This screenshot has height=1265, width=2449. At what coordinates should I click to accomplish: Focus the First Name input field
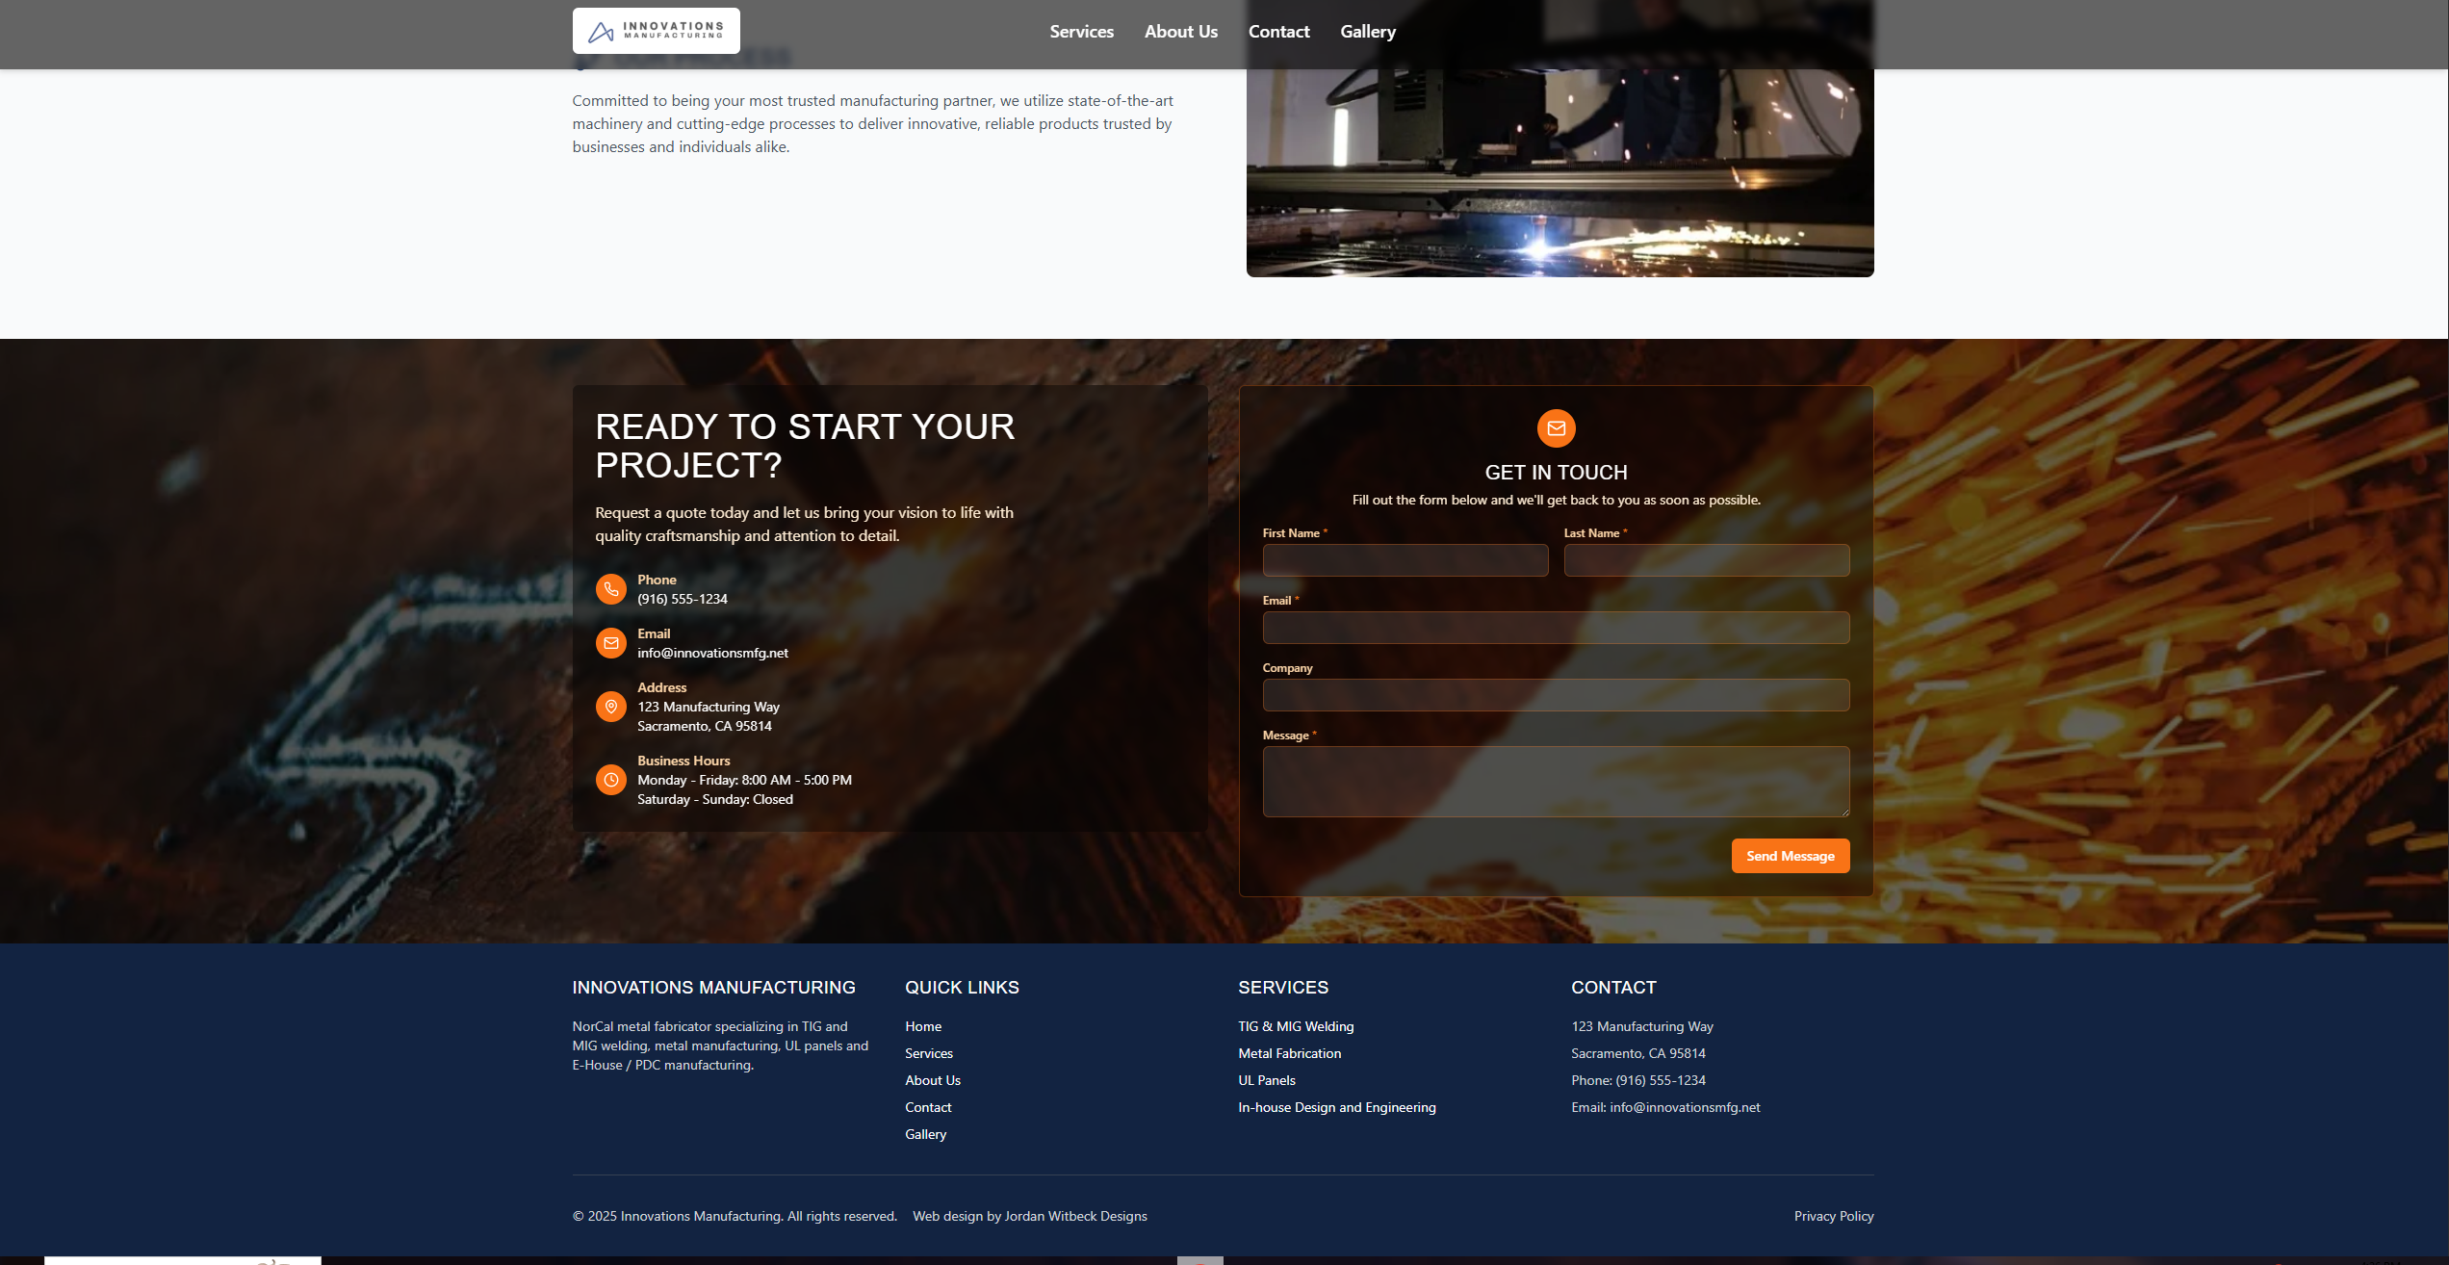(1405, 560)
